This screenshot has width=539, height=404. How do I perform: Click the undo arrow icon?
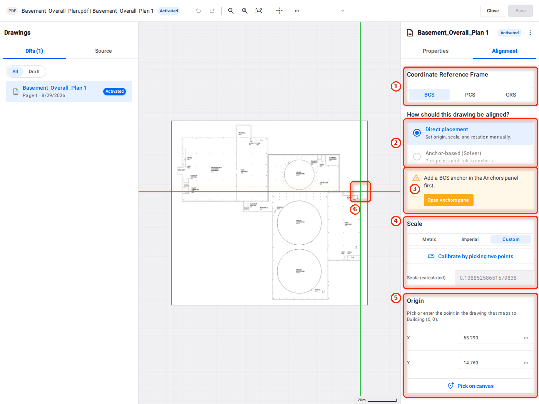(198, 11)
